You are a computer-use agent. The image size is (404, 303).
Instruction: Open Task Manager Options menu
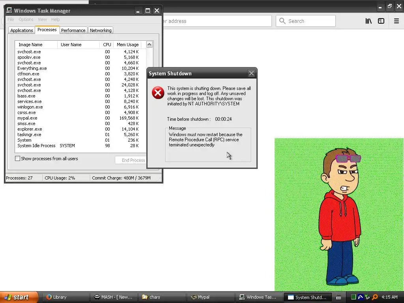point(26,19)
